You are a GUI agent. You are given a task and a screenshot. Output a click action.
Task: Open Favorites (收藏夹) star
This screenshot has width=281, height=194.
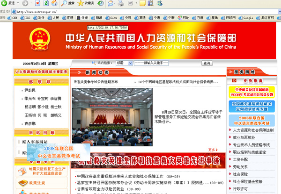(86, 3)
